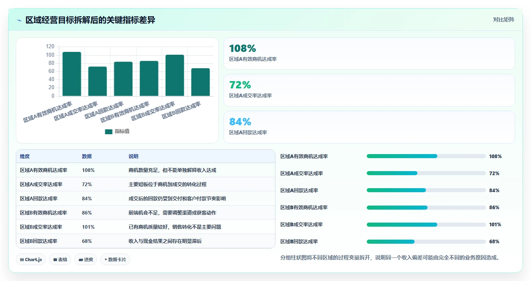Click the lightning icon beside the dashboard title

click(x=19, y=20)
